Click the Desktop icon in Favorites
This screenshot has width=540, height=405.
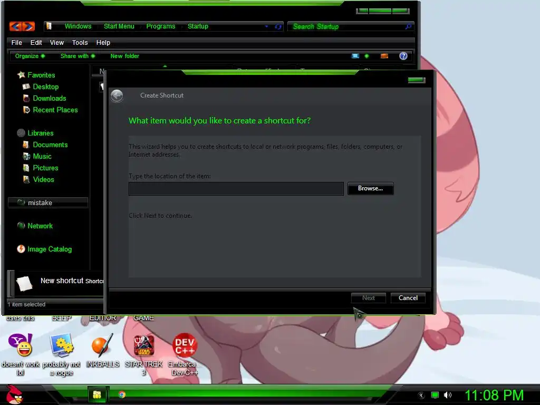click(x=26, y=86)
